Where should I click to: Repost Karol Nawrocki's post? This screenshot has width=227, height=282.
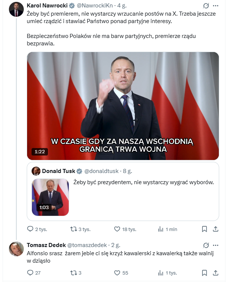pos(74,229)
